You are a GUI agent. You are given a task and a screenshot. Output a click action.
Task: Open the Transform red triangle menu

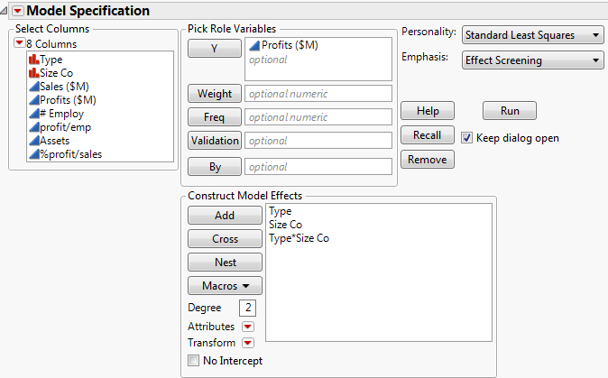pyautogui.click(x=248, y=343)
